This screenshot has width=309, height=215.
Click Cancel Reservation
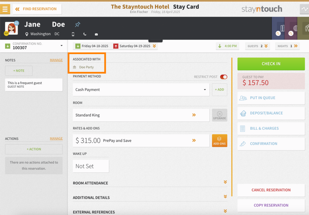pos(271,190)
